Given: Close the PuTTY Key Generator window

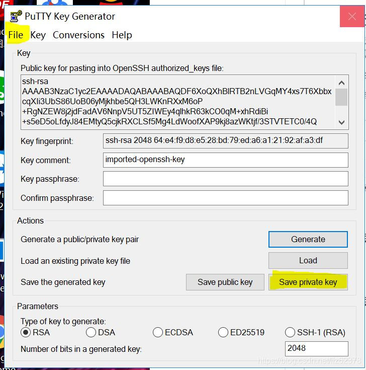Looking at the screenshot, I should pos(352,16).
